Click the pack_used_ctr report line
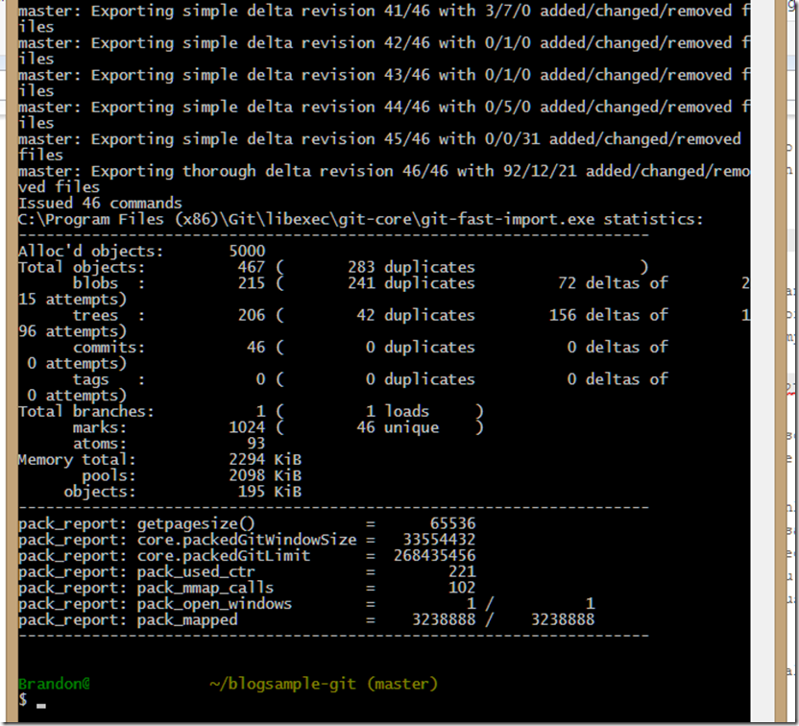Viewport: 799px width, 726px height. [x=247, y=571]
